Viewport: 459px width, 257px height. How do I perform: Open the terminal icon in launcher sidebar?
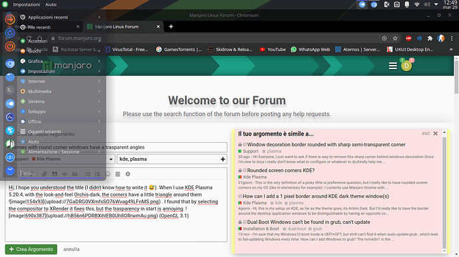[10, 90]
